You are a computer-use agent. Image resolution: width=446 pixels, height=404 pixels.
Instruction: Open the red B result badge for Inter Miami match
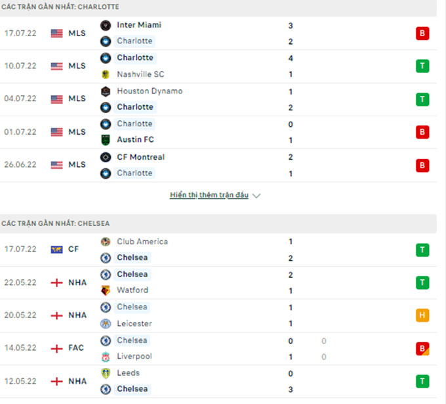point(422,34)
